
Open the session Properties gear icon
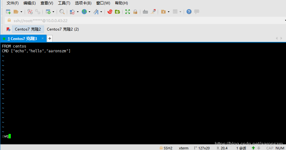(48, 12)
